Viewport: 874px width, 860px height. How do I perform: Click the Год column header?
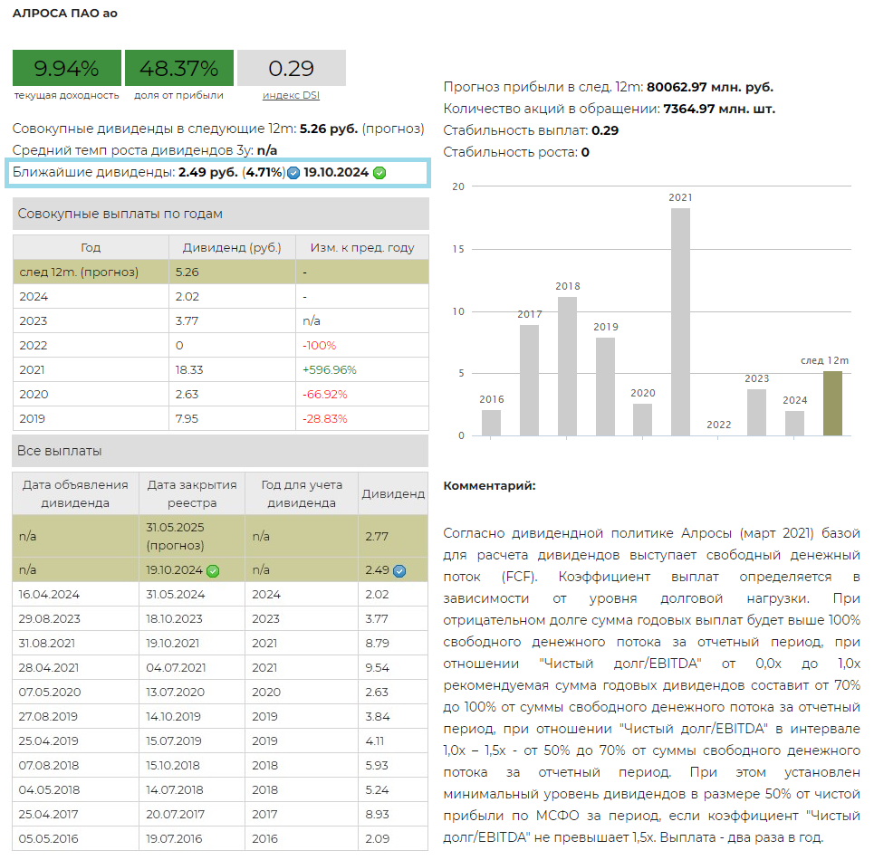coord(91,247)
